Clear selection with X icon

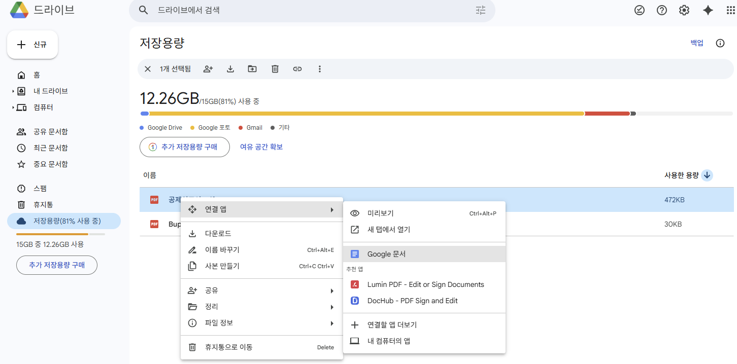click(148, 69)
